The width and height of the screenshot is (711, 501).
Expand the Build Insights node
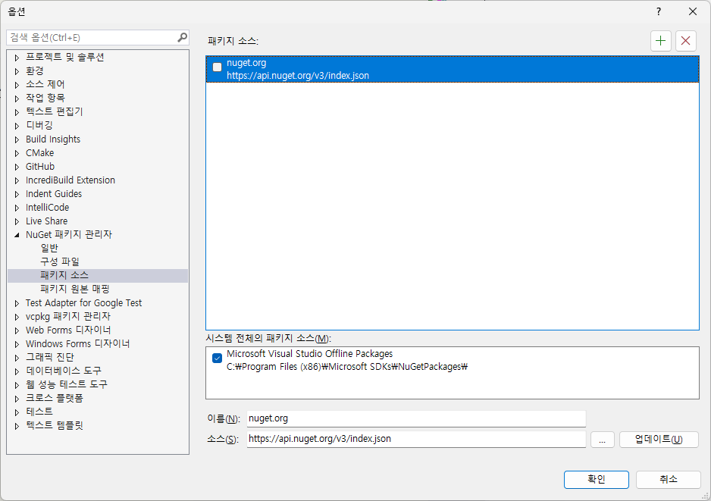[x=17, y=139]
